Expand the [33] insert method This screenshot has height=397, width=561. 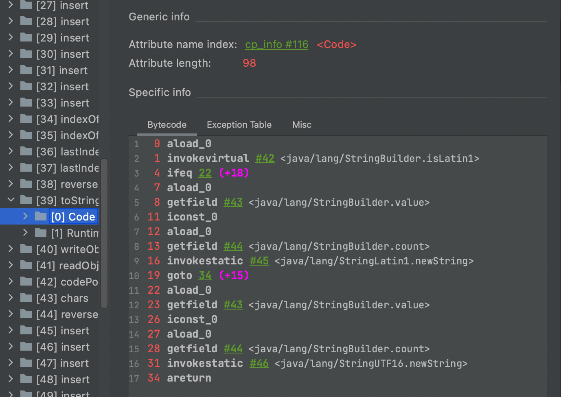click(x=11, y=102)
